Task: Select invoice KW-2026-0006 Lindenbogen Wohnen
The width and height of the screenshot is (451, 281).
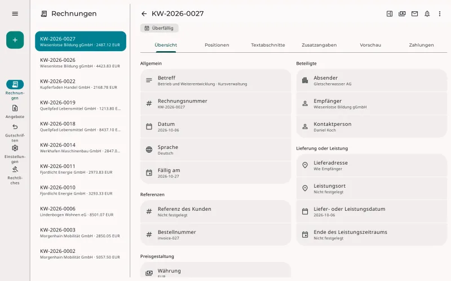Action: [x=81, y=211]
